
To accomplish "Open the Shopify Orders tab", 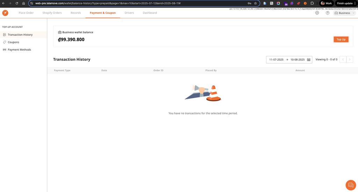I will point(52,13).
